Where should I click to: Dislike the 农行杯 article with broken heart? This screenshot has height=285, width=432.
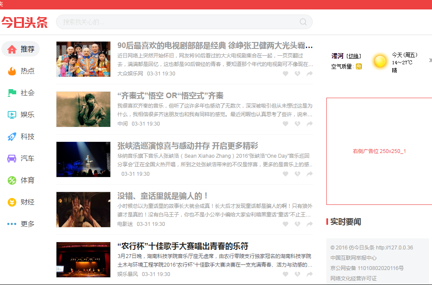coord(297,274)
